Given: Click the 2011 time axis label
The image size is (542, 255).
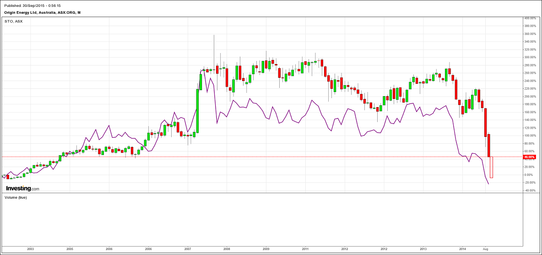Looking at the screenshot, I should [x=305, y=249].
